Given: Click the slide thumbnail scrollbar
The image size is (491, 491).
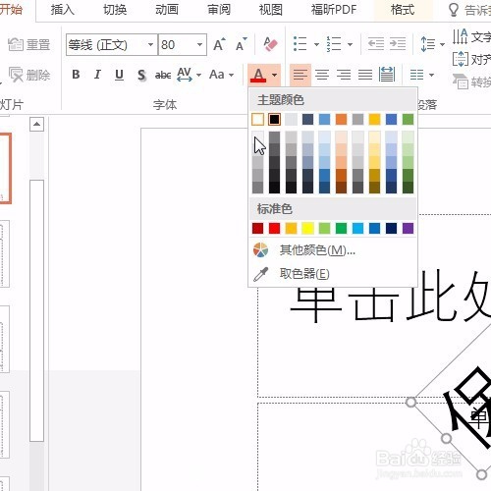Looking at the screenshot, I should [36, 310].
